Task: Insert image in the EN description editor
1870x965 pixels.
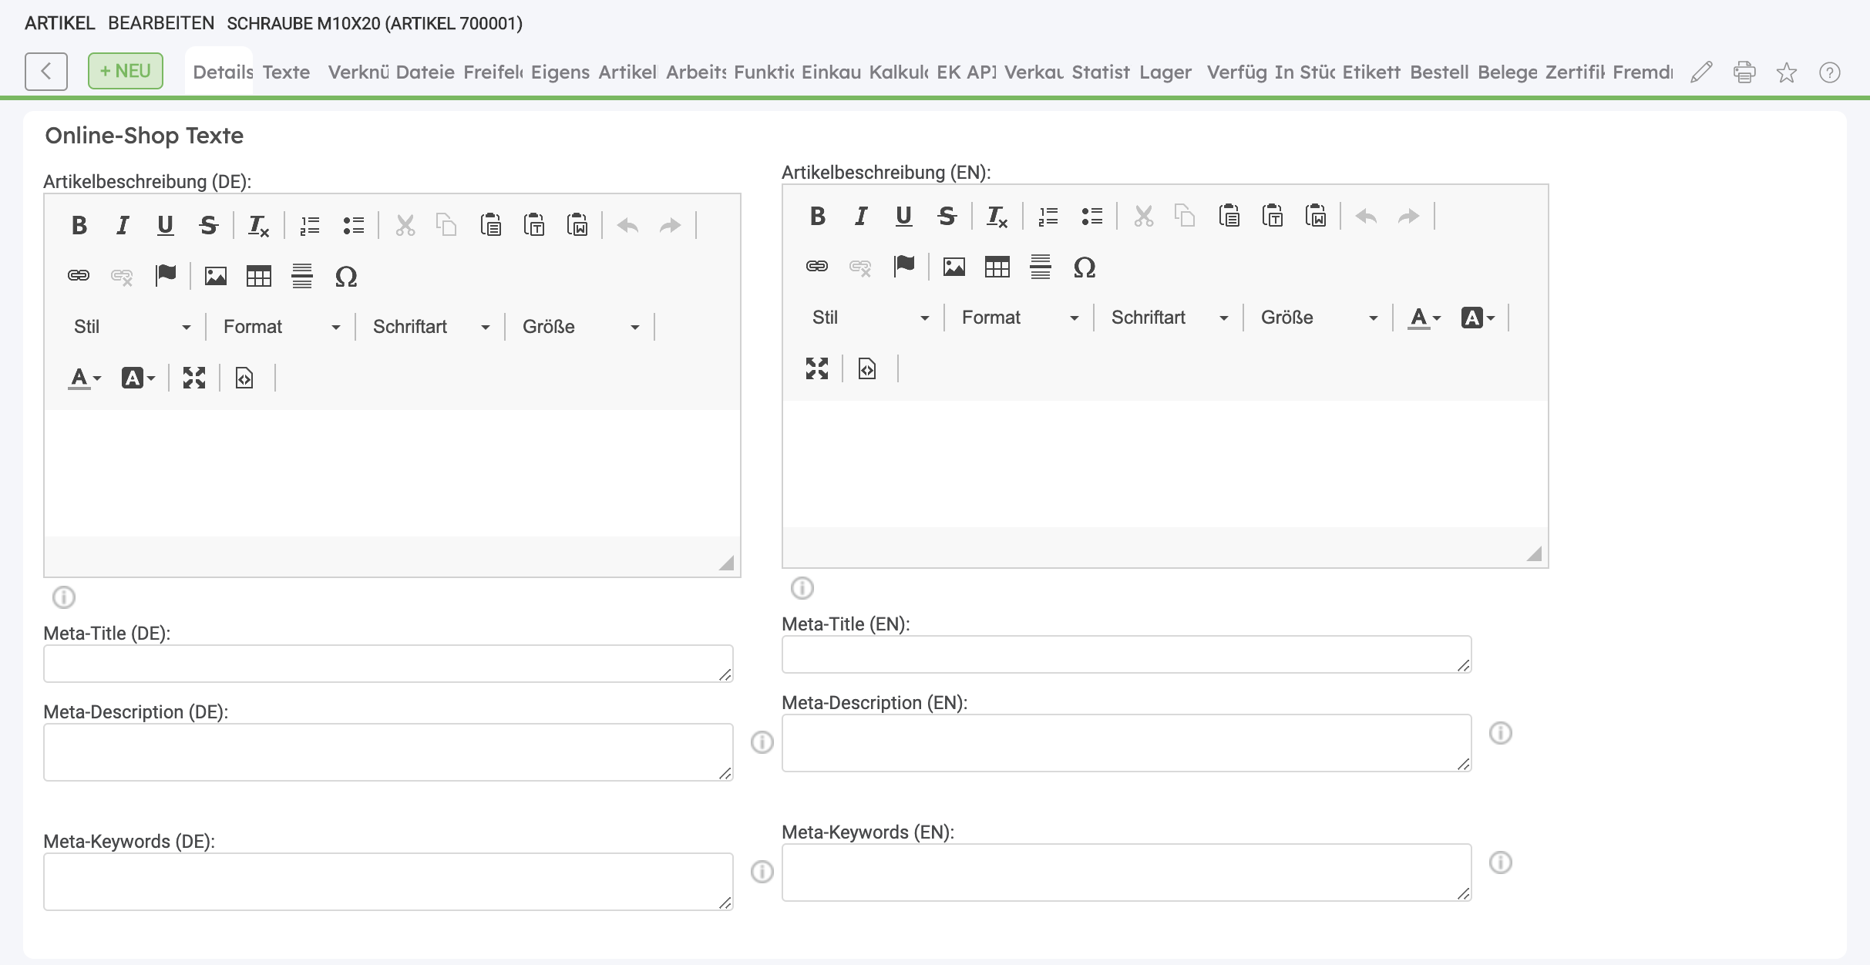Action: (953, 267)
